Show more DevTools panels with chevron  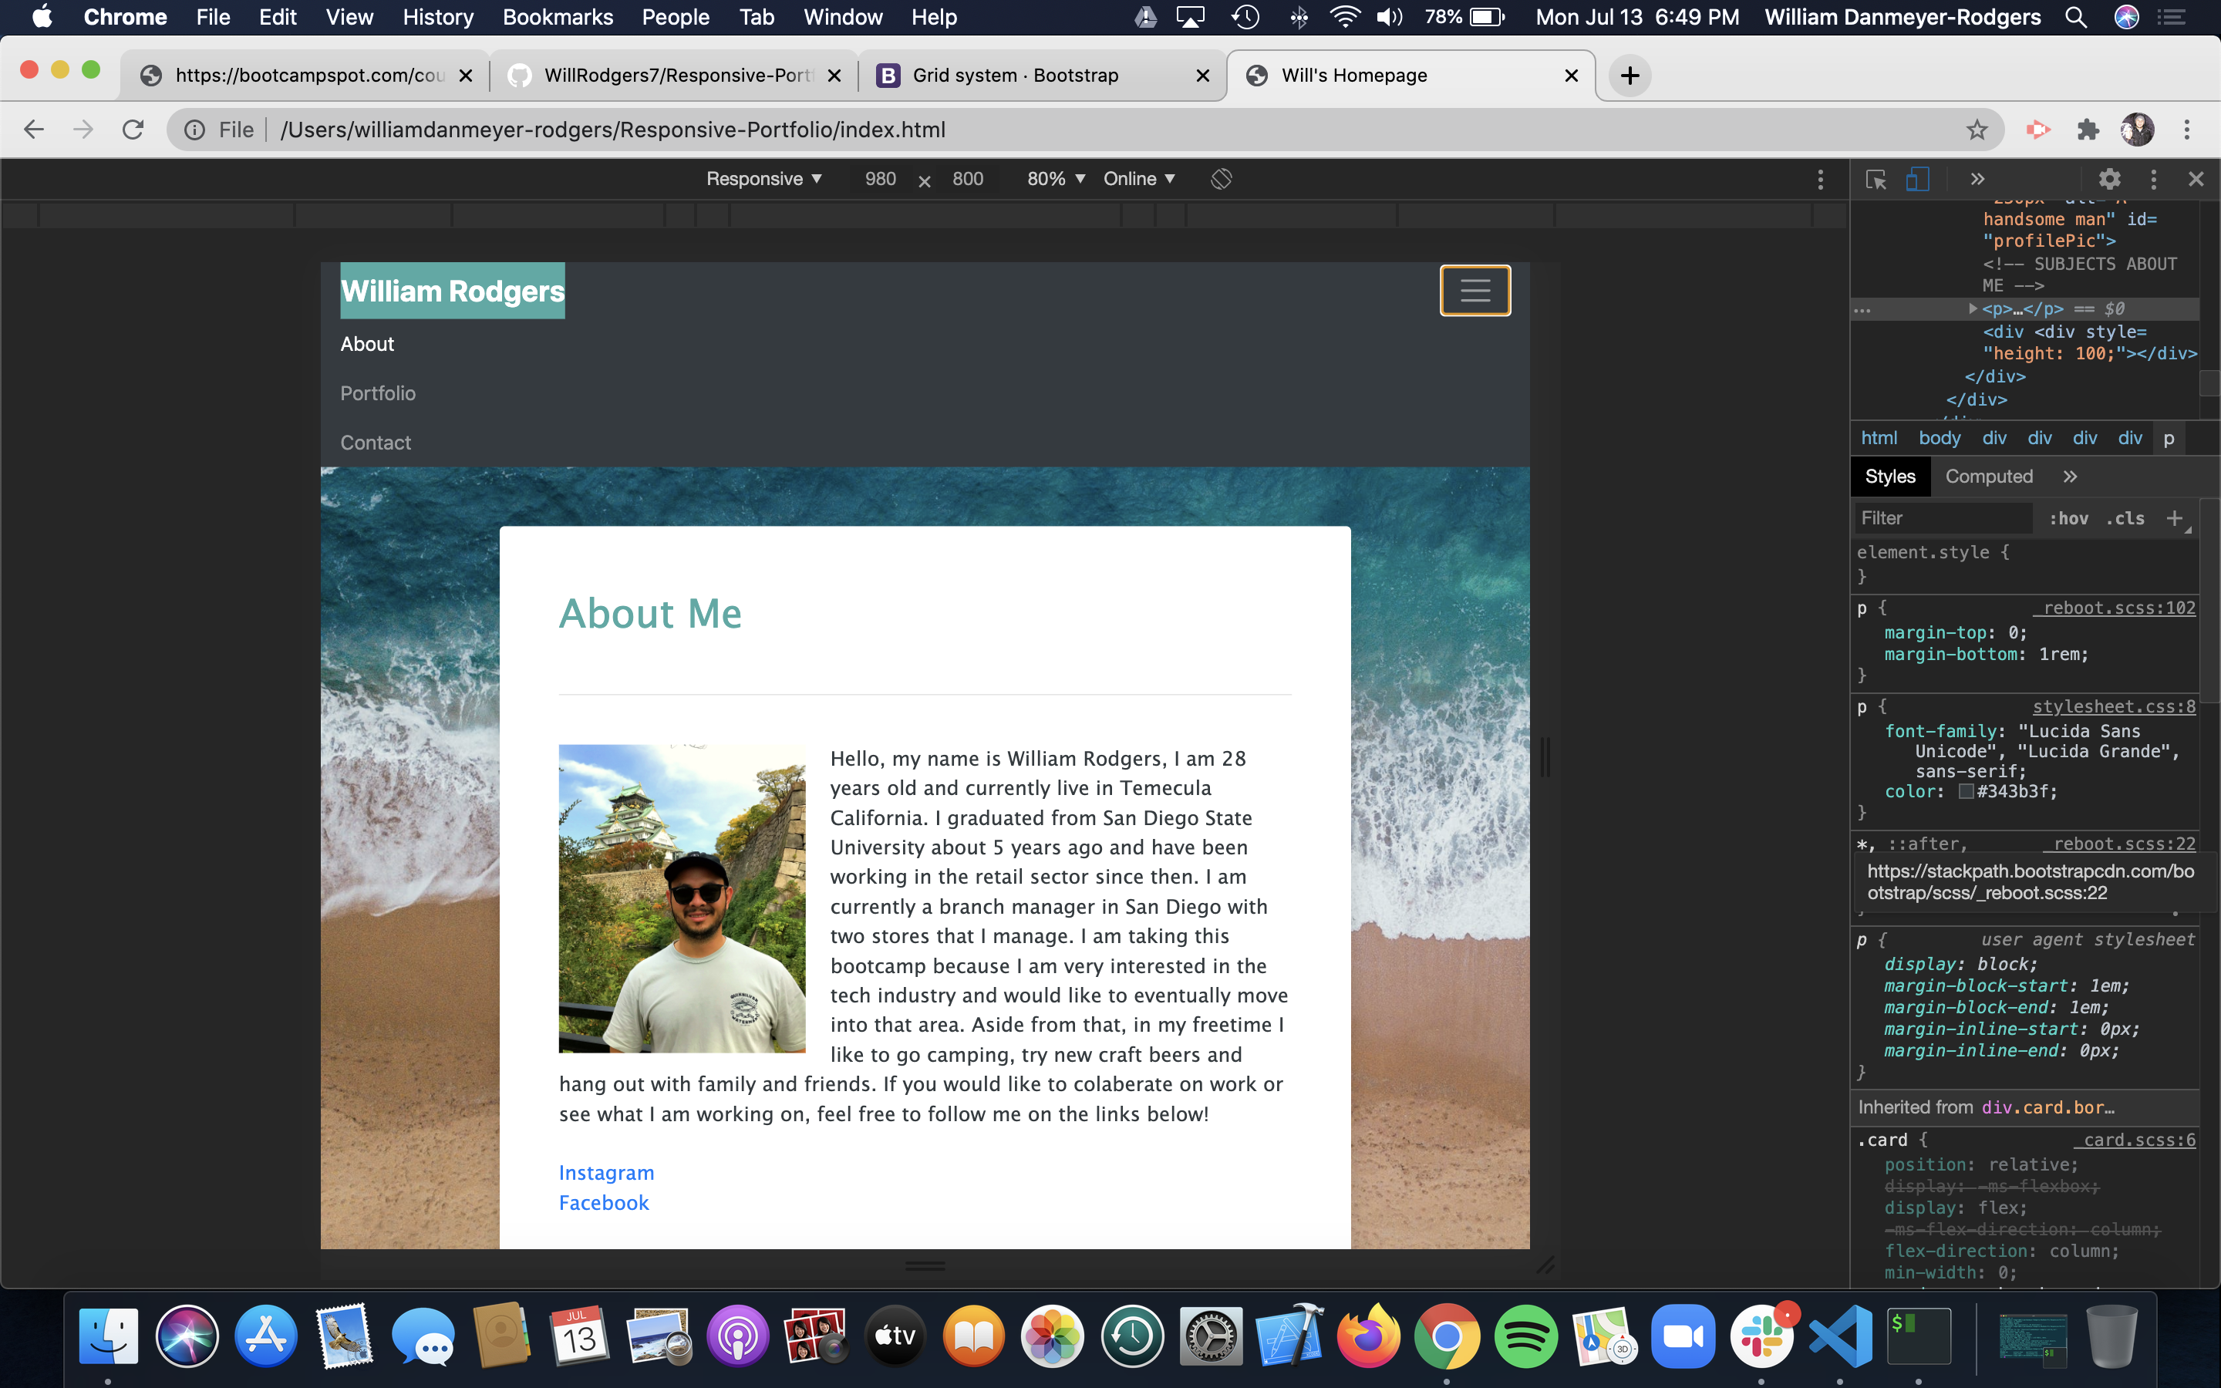click(1977, 179)
